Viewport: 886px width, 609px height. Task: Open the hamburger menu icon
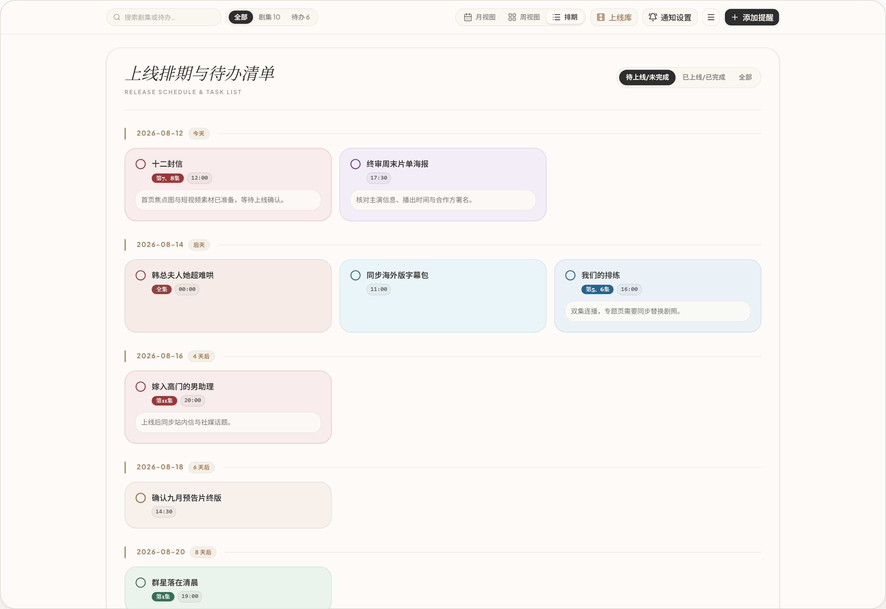click(x=711, y=17)
